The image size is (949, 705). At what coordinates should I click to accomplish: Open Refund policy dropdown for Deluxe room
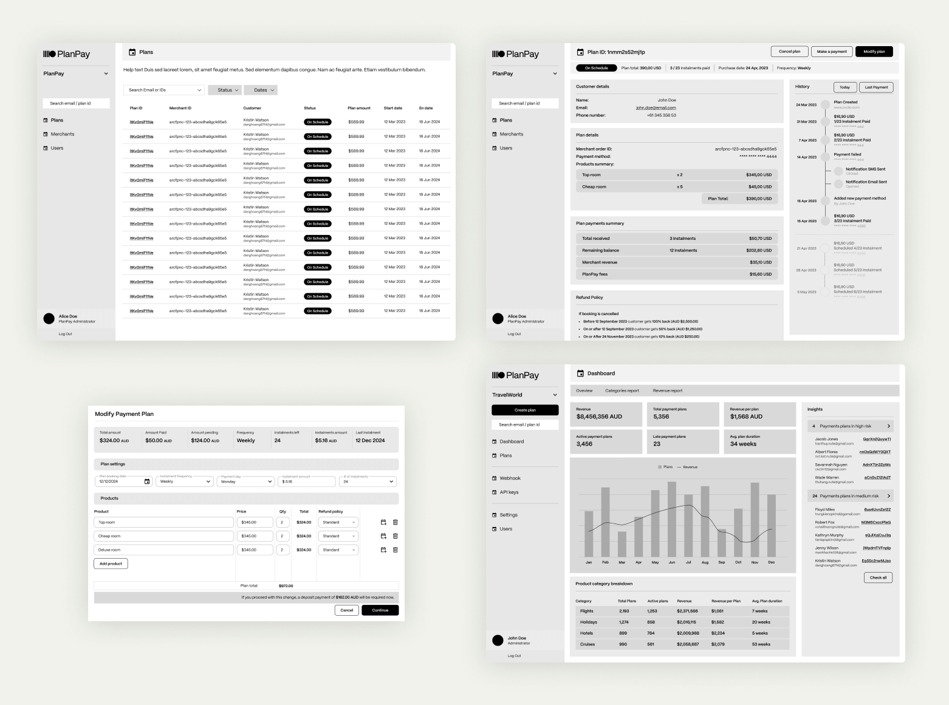pos(338,550)
